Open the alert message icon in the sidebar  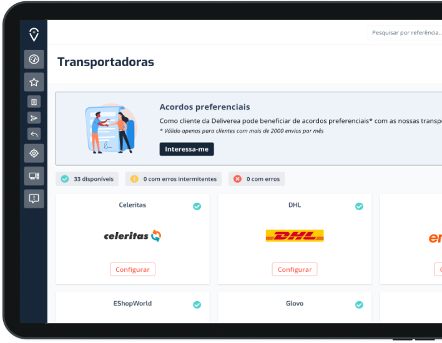click(34, 199)
